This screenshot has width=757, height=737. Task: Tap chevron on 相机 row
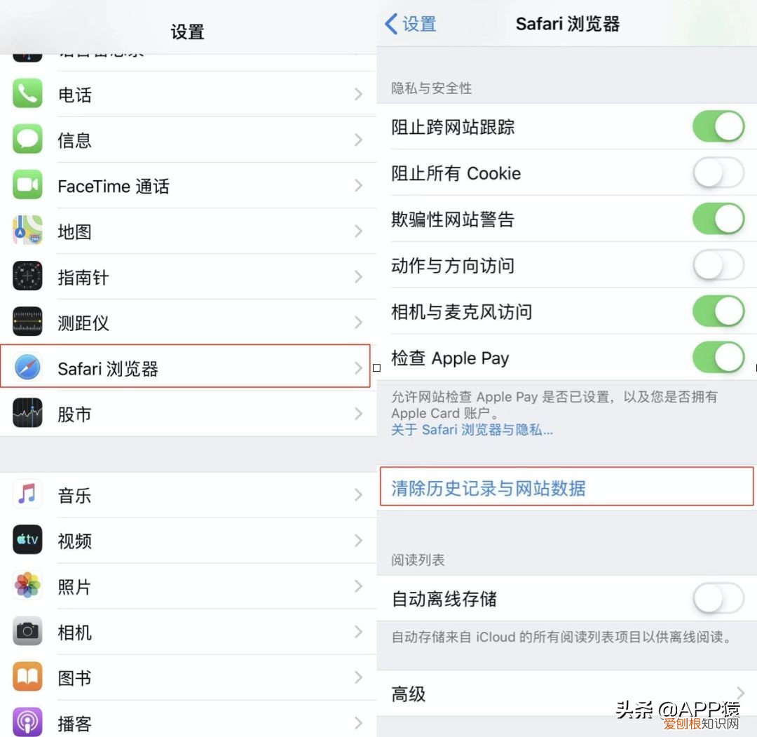pos(357,632)
